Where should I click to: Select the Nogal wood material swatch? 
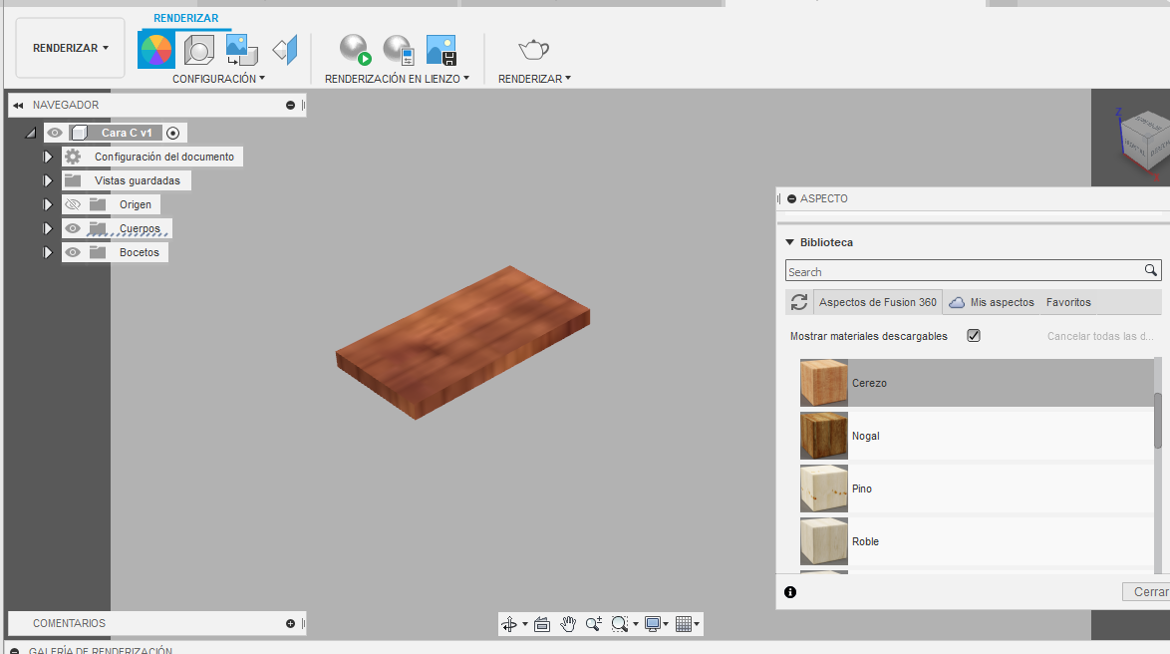coord(824,436)
